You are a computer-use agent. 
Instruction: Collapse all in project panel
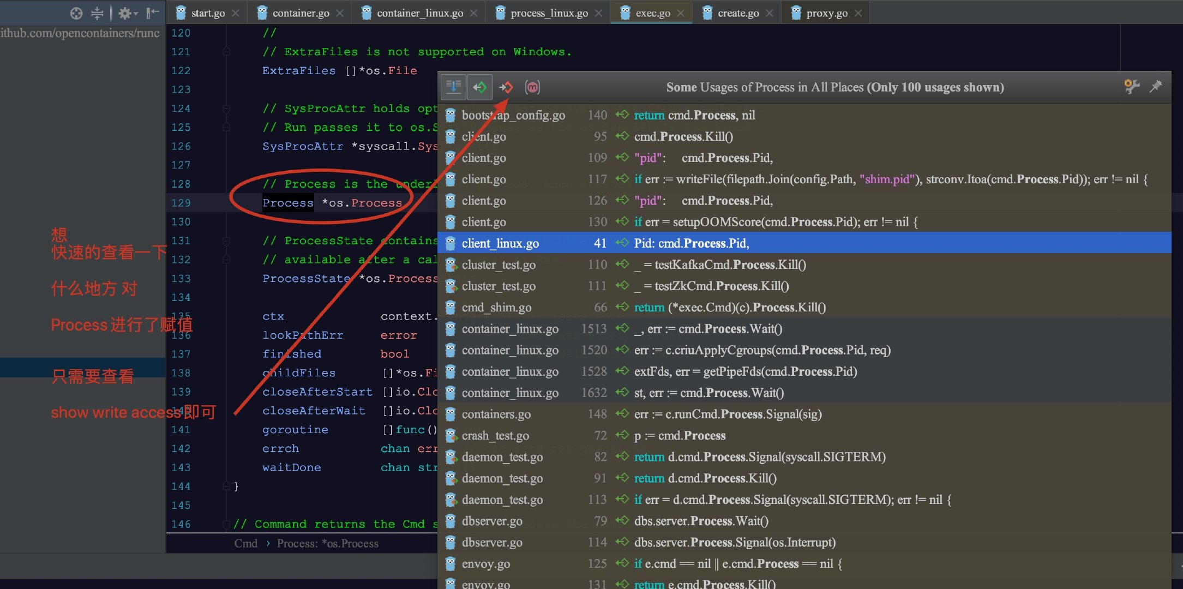point(97,13)
